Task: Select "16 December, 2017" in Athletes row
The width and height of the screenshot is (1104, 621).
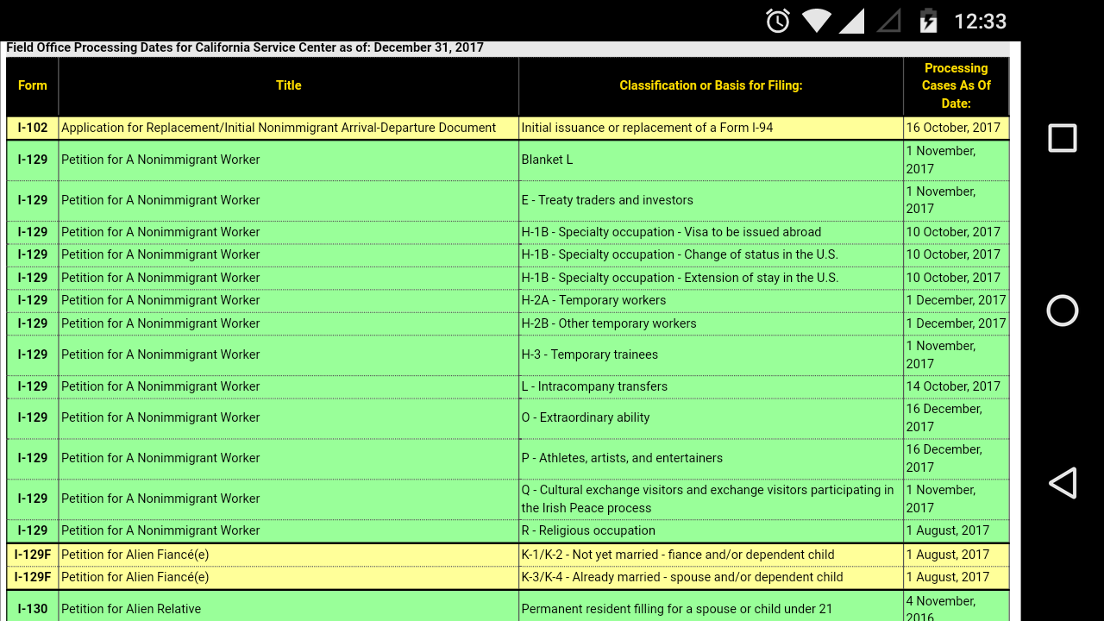Action: [956, 458]
